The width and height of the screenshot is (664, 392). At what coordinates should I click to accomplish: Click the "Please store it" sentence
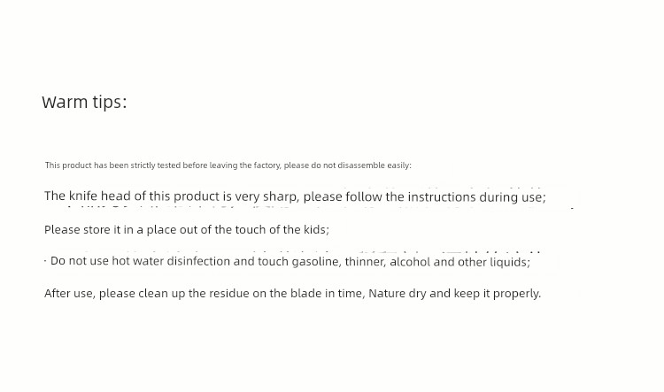click(x=187, y=229)
